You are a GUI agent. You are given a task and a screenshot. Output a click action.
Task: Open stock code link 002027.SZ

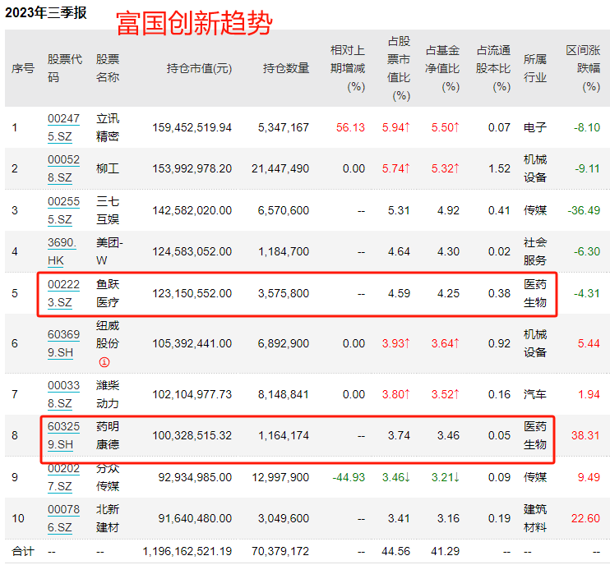point(64,477)
